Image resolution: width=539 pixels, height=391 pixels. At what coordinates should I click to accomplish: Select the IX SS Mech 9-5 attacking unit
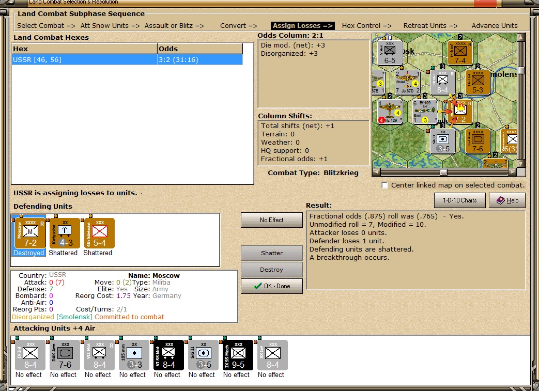[x=238, y=355]
